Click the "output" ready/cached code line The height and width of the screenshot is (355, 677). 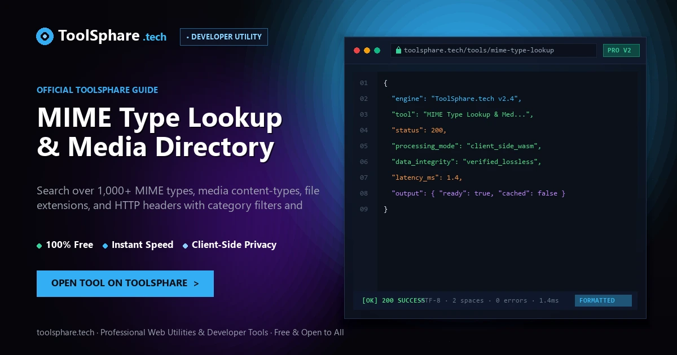point(478,193)
